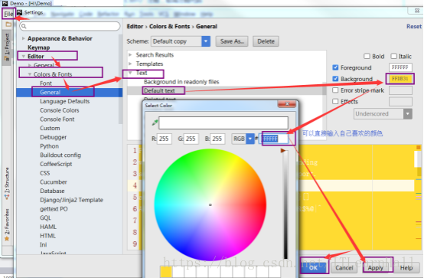Open the RGB color mode dropdown
The image size is (424, 278).
(x=250, y=139)
